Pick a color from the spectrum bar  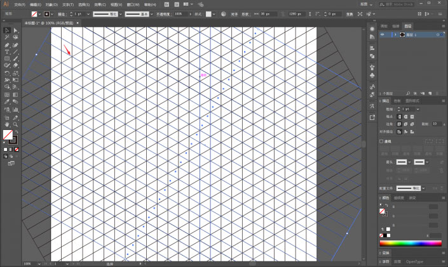411,243
